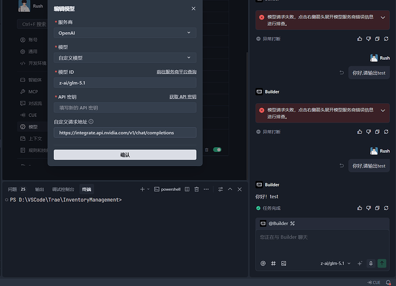Click the 模型 ID input field
This screenshot has height=286, width=396.
pyautogui.click(x=125, y=83)
